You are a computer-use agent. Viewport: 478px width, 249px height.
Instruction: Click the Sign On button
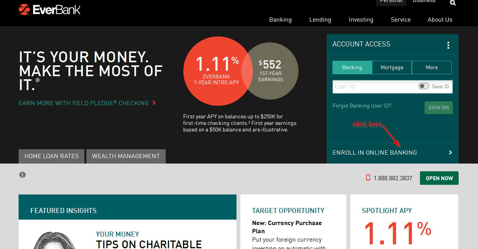click(439, 107)
